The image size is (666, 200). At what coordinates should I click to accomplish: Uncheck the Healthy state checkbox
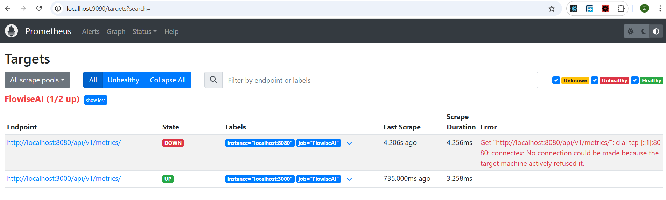(x=635, y=80)
